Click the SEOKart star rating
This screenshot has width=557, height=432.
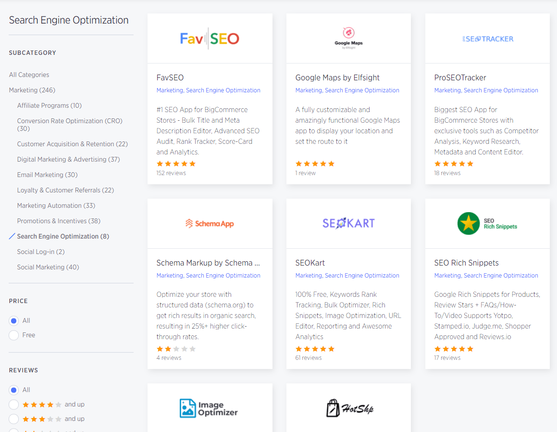coord(315,349)
